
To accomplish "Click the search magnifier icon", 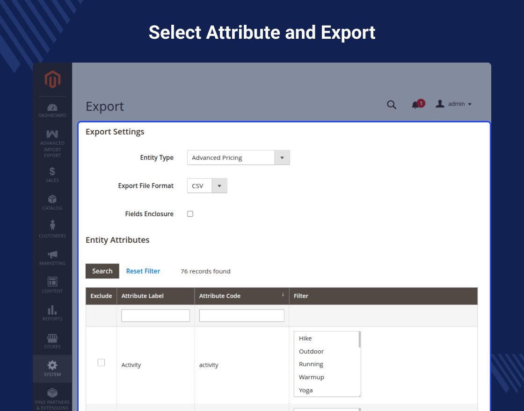I will 392,105.
